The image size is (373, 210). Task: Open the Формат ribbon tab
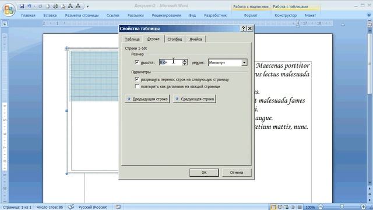[x=251, y=15]
